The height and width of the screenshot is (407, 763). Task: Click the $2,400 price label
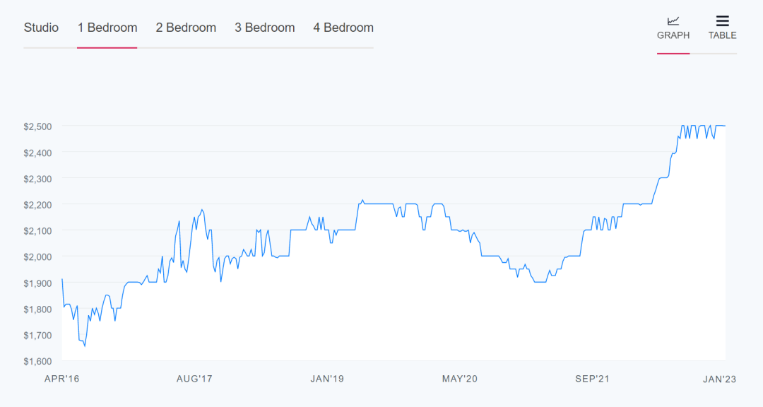[37, 153]
